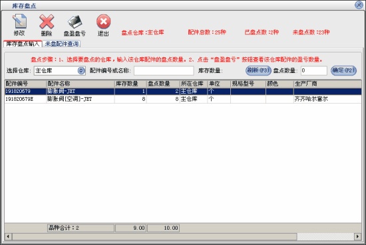
Task: Switch to the 库存盘点输入 tab
Action: click(23, 44)
